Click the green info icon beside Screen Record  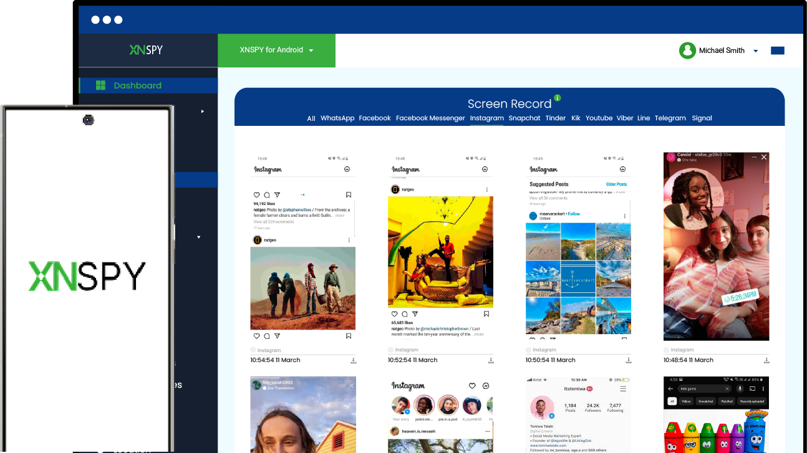click(558, 98)
